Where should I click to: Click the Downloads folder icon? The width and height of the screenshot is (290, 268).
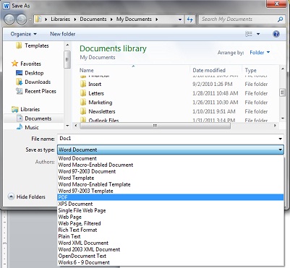[19, 82]
